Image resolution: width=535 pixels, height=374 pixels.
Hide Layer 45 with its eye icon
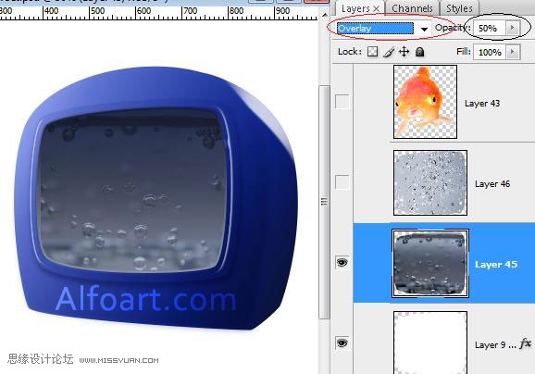342,262
